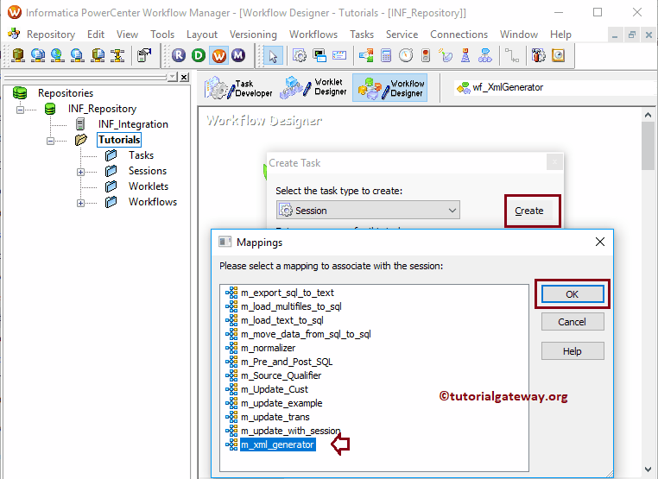This screenshot has height=479, width=658.
Task: Open the Edit menu
Action: coord(96,35)
